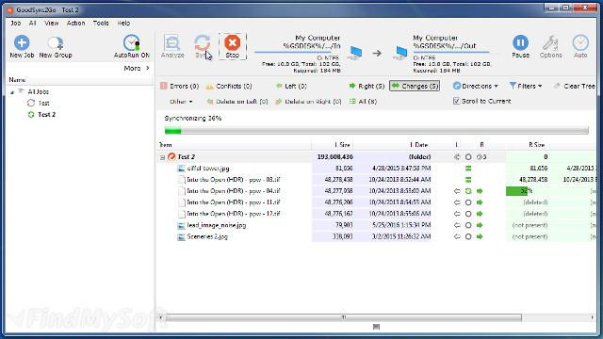Toggle the Changes (5) filter
This screenshot has width=603, height=339.
[x=415, y=86]
